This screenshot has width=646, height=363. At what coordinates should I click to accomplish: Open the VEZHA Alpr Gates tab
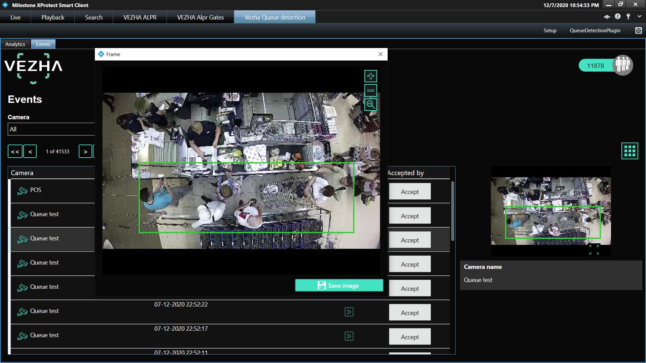[x=201, y=17]
